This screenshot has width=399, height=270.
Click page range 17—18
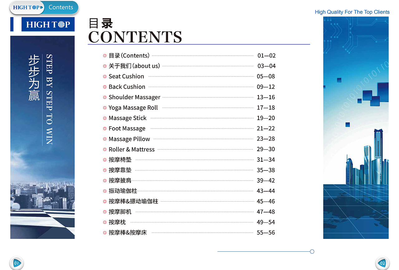(x=266, y=108)
